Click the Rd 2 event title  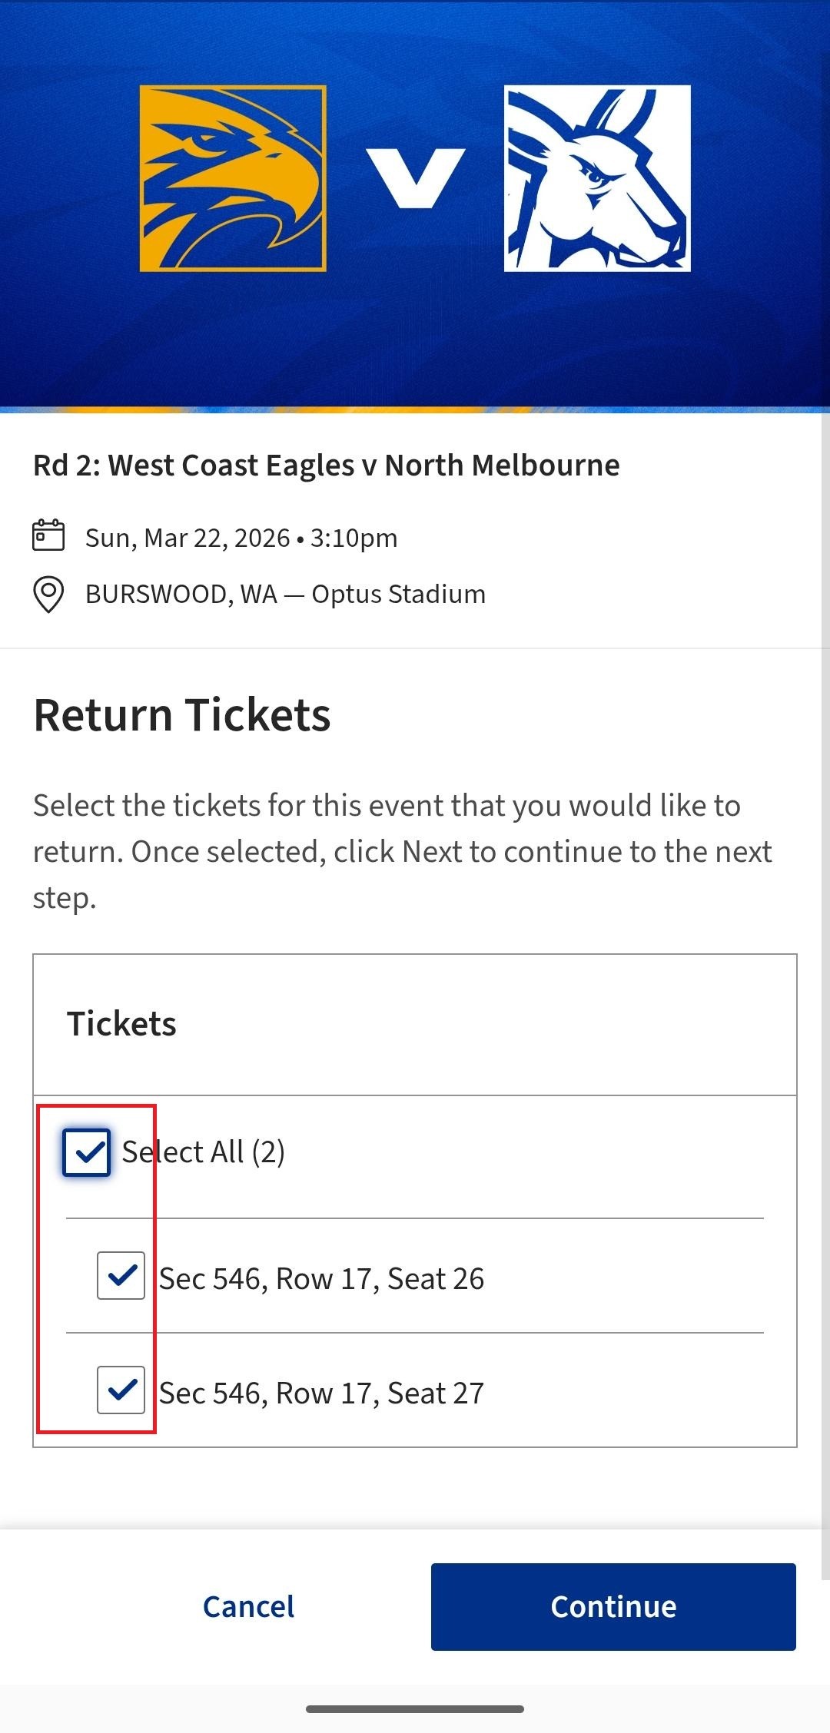(x=326, y=466)
